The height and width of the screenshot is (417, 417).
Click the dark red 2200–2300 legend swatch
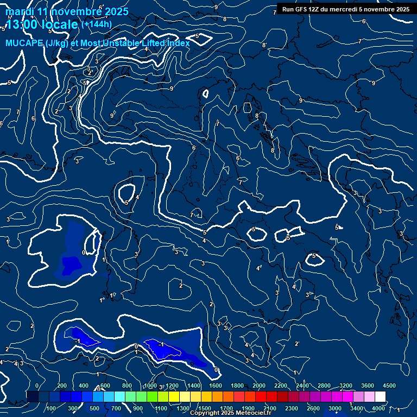(x=283, y=396)
